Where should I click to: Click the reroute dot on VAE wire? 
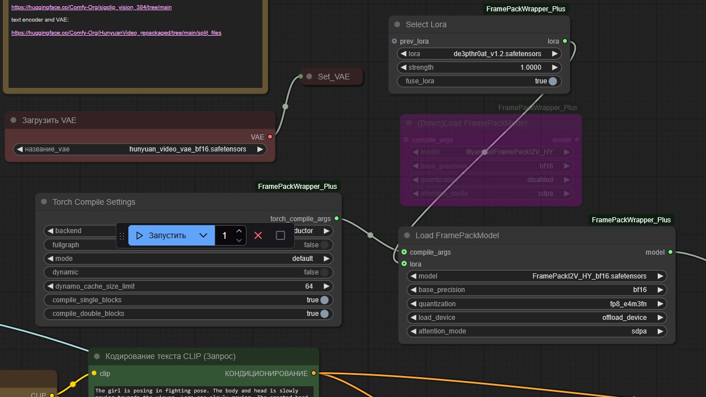[285, 106]
